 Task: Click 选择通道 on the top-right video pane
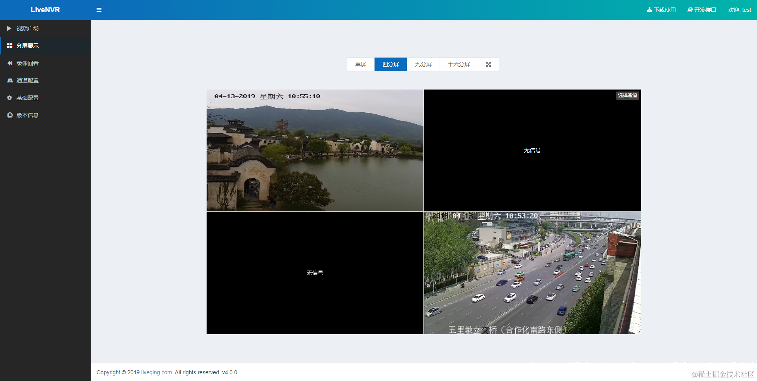tap(628, 95)
